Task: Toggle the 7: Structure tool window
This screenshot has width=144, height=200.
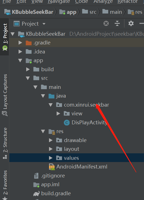Action: click(x=5, y=143)
